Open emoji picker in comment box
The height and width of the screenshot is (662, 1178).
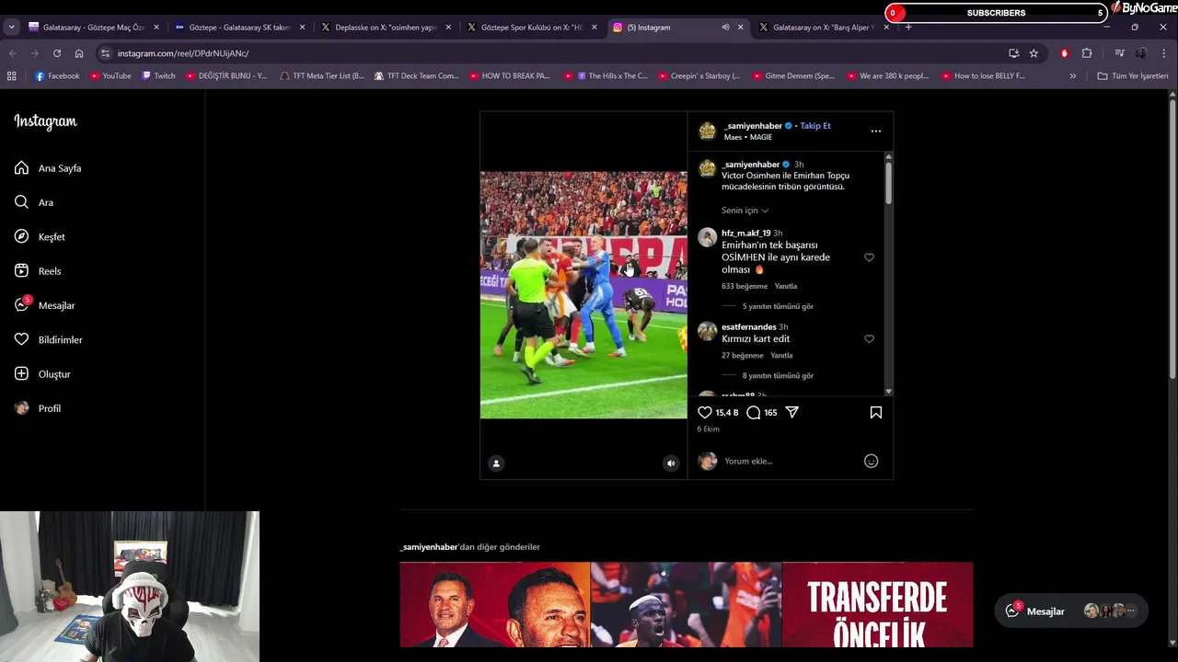point(872,462)
